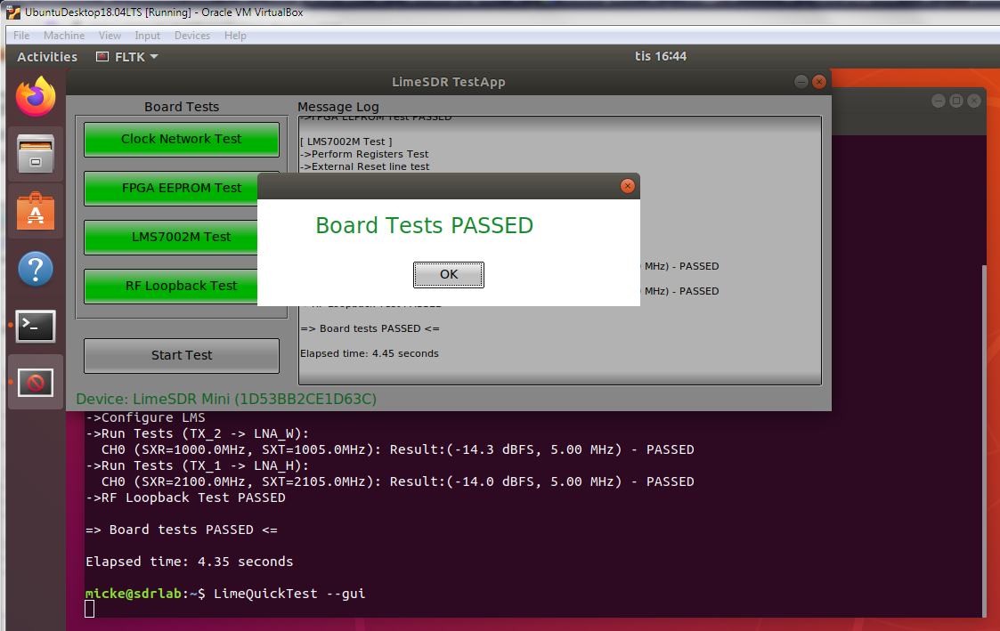The width and height of the screenshot is (1000, 631).
Task: Select the External Reset line test log line
Action: [365, 167]
